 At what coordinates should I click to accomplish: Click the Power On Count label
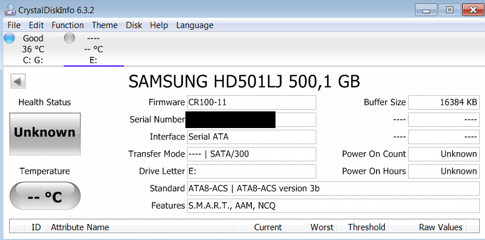(374, 154)
